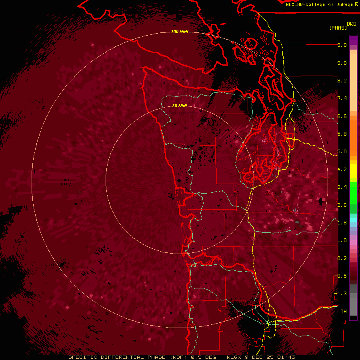Pick the peach band of the color bar
The width and height of the screenshot is (360, 360).
[x=353, y=83]
